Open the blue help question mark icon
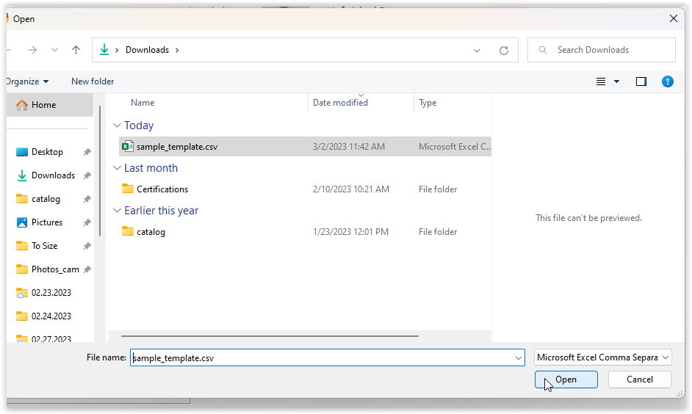 (667, 81)
